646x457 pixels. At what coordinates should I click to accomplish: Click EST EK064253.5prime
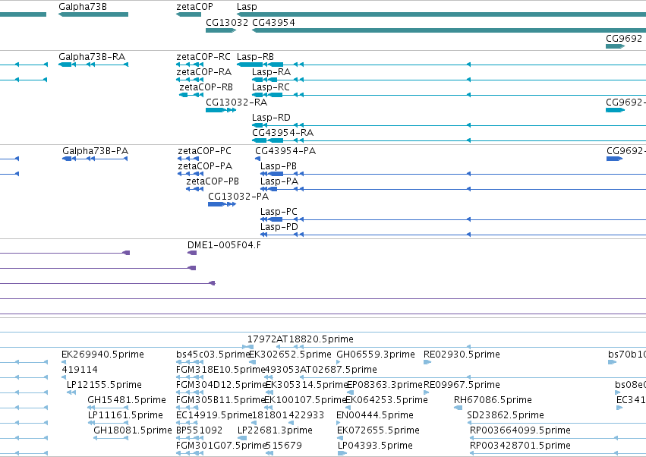tap(386, 400)
